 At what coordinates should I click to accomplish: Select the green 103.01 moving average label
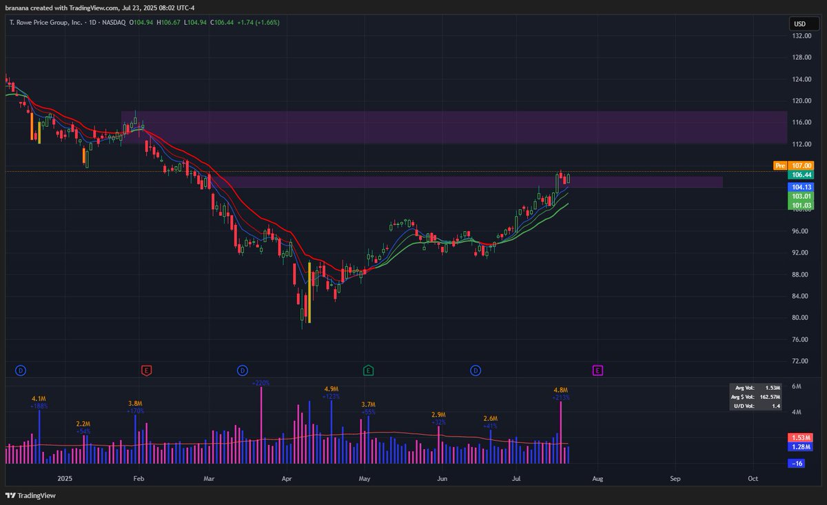coord(802,196)
